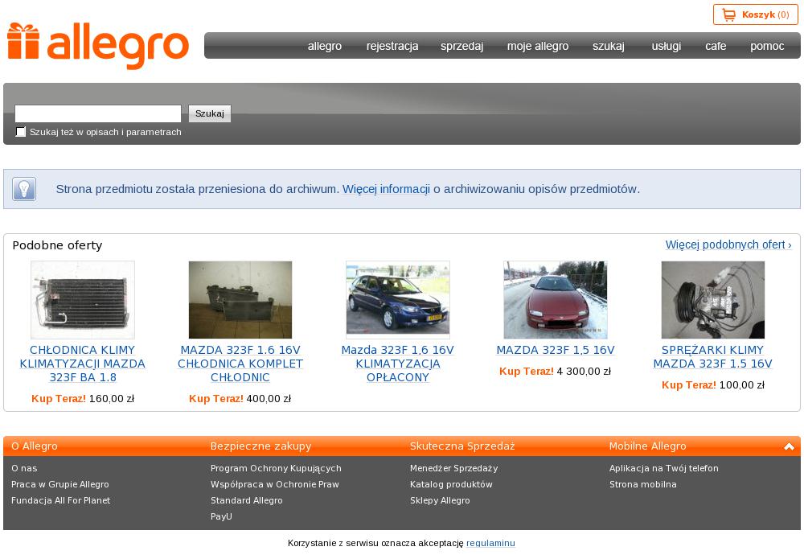The height and width of the screenshot is (559, 804).
Task: Open the 'Strona mobilna' footer link
Action: (x=643, y=484)
